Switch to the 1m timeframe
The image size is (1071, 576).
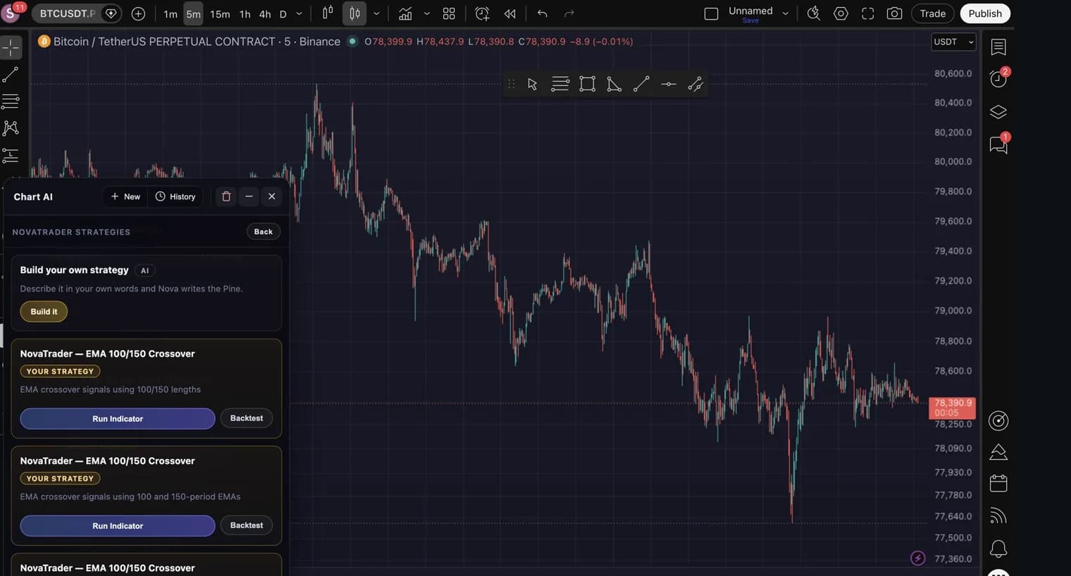pos(171,14)
